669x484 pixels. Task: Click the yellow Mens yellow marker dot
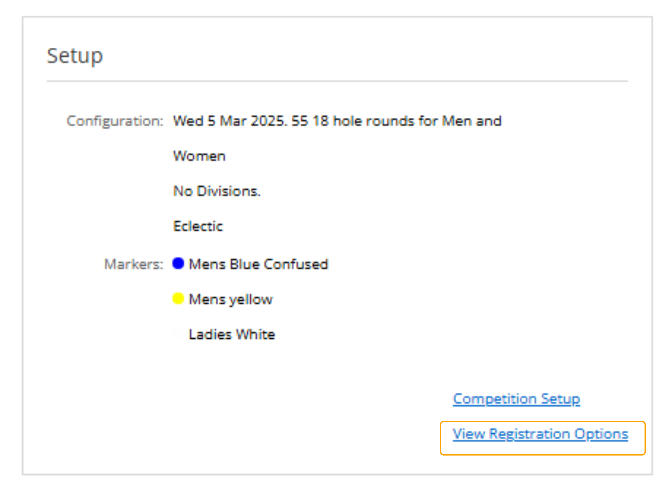[x=178, y=299]
